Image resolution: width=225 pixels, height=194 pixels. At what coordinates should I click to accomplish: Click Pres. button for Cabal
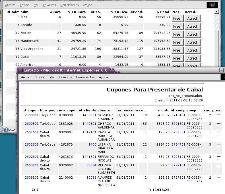(x=177, y=58)
